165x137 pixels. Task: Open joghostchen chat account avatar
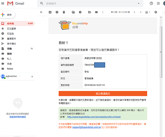coord(3,76)
